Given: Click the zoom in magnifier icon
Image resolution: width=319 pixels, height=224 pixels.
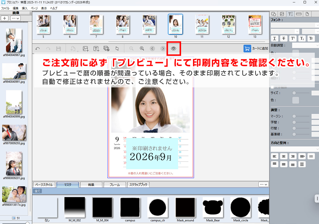Looking at the screenshot, I should [142, 48].
